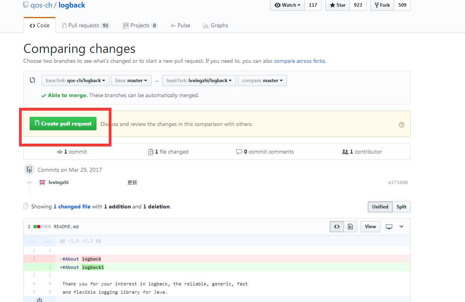Collapse the README.md diff with the chevron
Viewport: 465px width, 302px height.
(x=401, y=227)
